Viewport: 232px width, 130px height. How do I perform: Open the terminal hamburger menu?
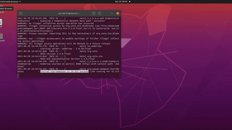[100, 13]
